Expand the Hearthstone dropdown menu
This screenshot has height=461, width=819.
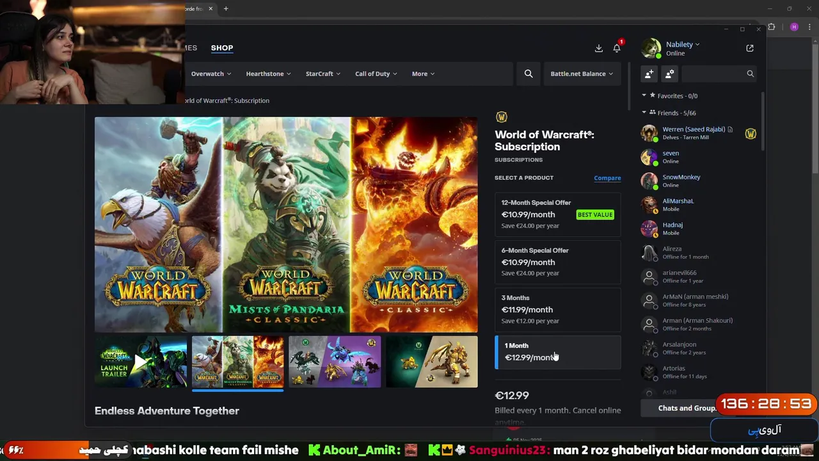pos(268,74)
